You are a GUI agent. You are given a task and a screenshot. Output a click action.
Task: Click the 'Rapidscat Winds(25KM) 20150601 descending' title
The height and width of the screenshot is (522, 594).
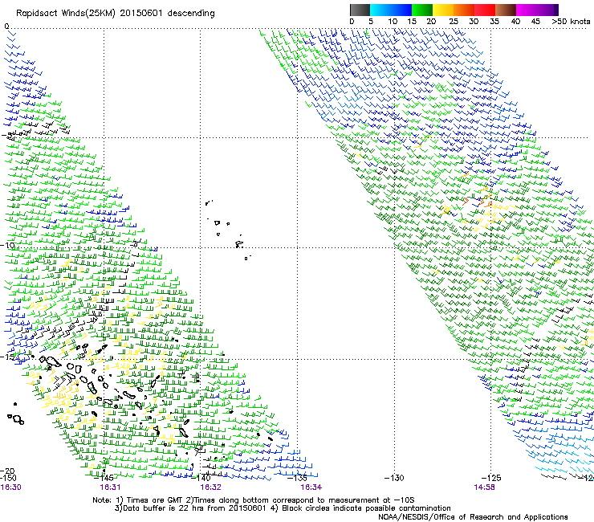[x=115, y=14]
